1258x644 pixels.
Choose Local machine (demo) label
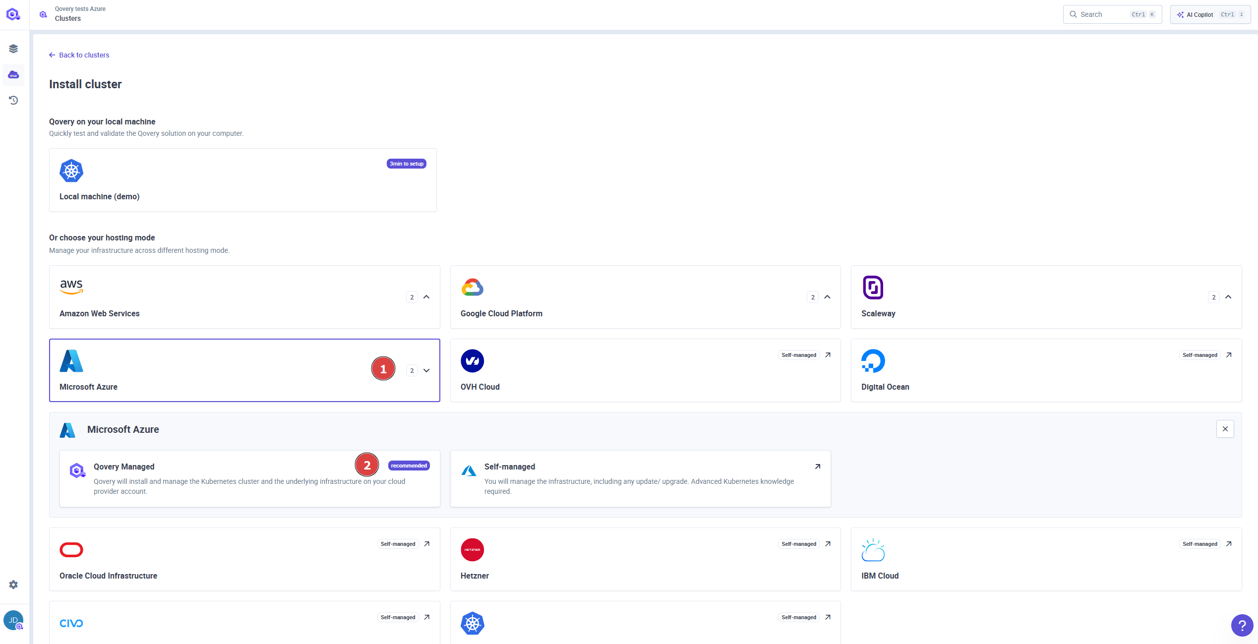(x=100, y=196)
